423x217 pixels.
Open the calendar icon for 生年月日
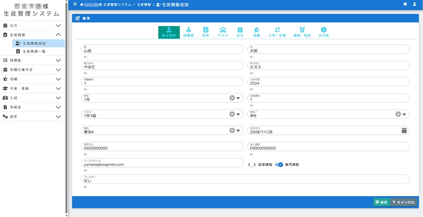404,131
